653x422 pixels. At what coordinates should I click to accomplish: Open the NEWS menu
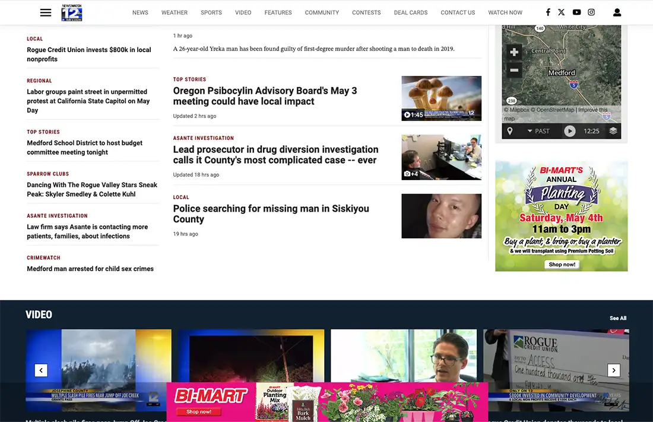coord(140,12)
